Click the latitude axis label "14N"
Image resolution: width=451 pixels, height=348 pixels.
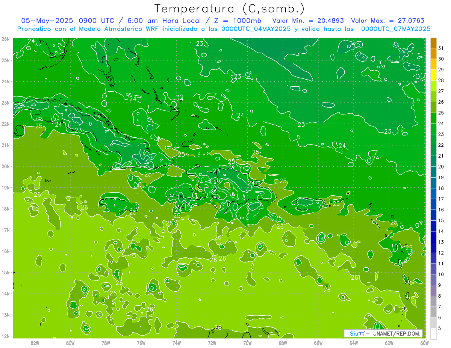6,294
